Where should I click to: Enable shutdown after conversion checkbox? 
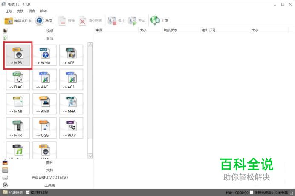252,193
